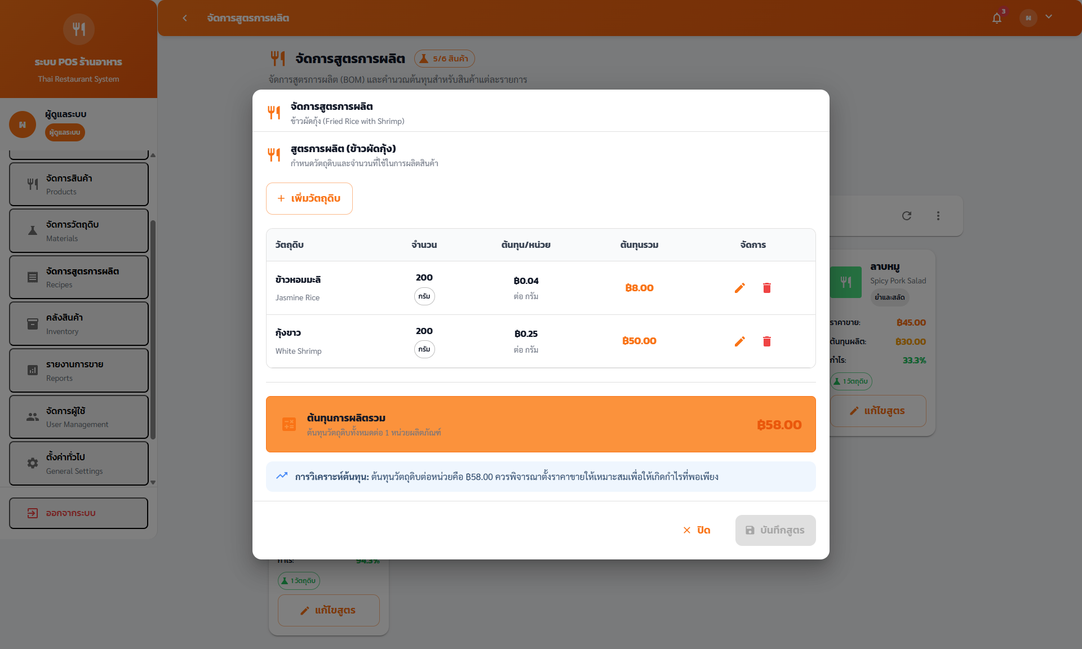Click the trash icon on Jasmine Rice row
Viewport: 1082px width, 649px height.
pos(767,287)
